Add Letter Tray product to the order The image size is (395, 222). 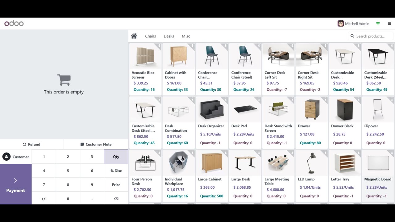[345, 176]
